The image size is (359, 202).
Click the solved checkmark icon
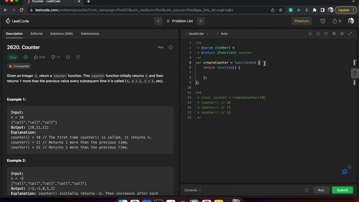pyautogui.click(x=25, y=57)
